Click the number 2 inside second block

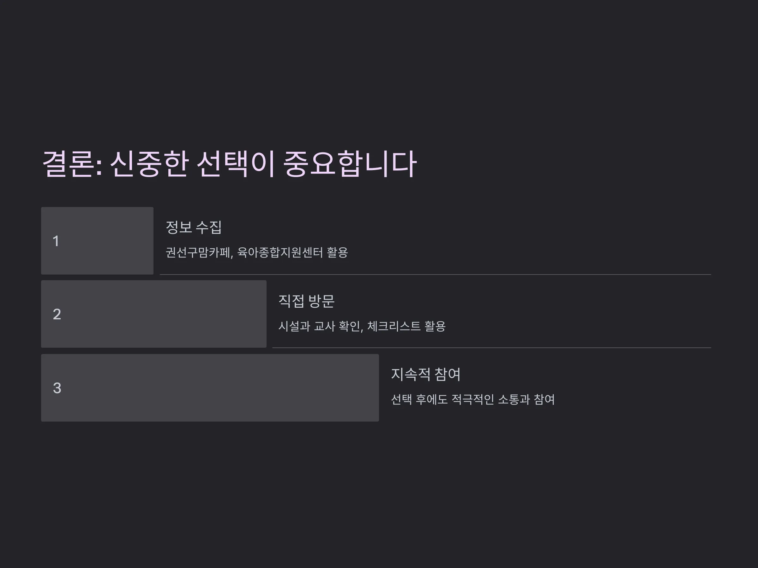(57, 314)
